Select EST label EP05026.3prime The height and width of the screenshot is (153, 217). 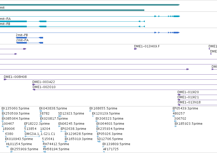click(x=110, y=134)
